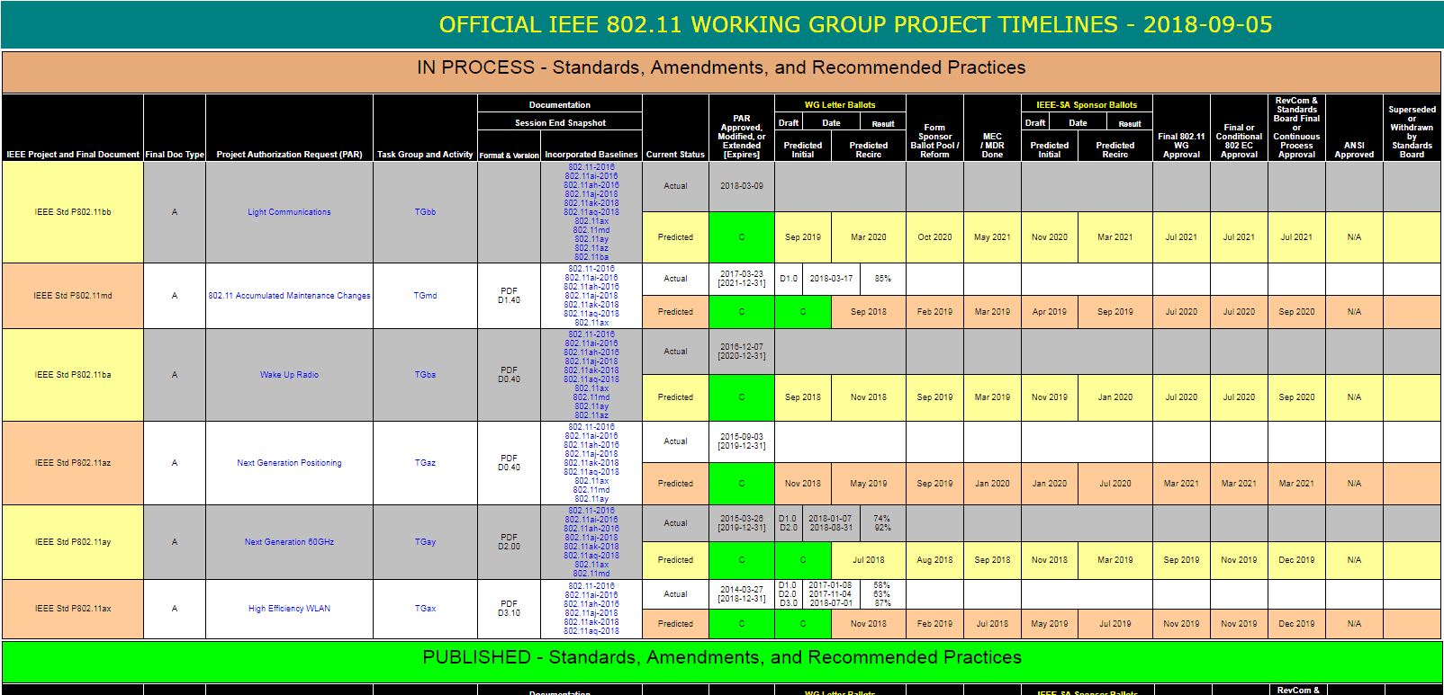Click the Nov 2020 predicted initial cell
Image resolution: width=1444 pixels, height=695 pixels.
1050,237
